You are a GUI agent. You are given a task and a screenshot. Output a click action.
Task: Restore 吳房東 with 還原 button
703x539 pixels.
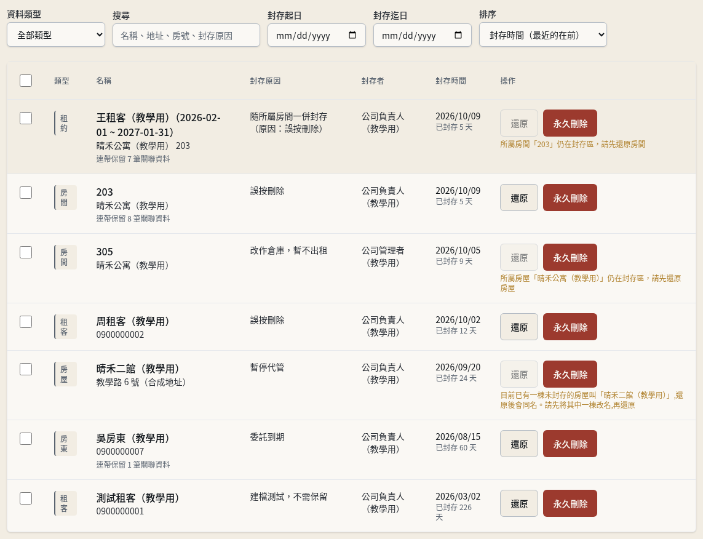[518, 444]
